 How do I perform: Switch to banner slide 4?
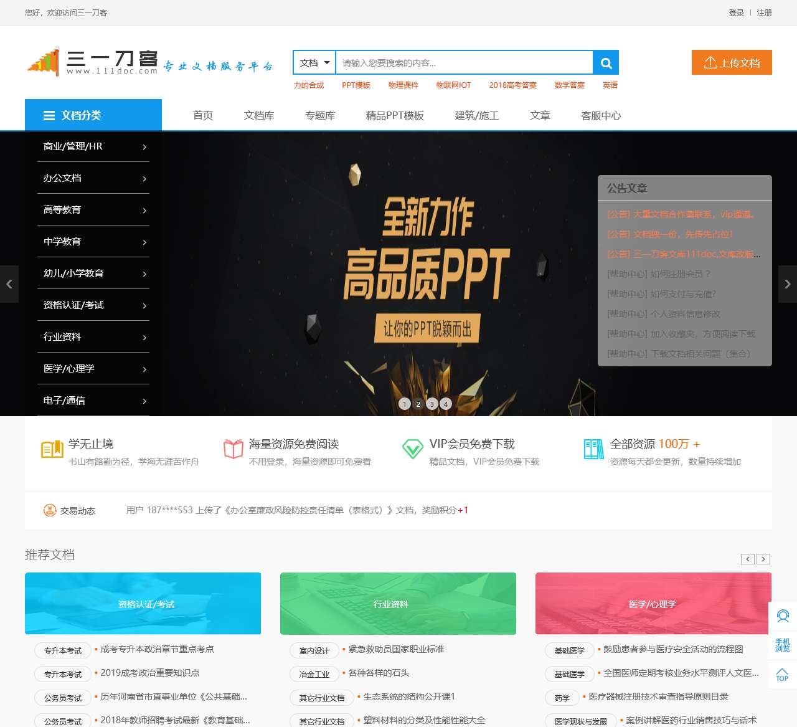[x=445, y=404]
